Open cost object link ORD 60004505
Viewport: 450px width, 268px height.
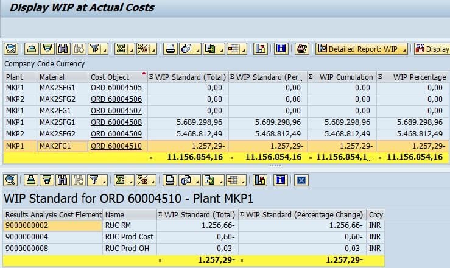point(116,88)
